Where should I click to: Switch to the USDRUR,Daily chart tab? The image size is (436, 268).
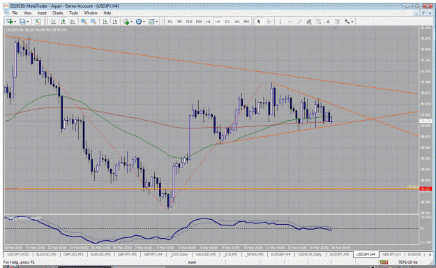tap(310, 255)
